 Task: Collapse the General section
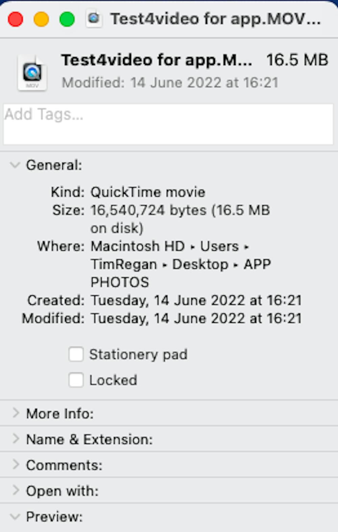[x=15, y=165]
